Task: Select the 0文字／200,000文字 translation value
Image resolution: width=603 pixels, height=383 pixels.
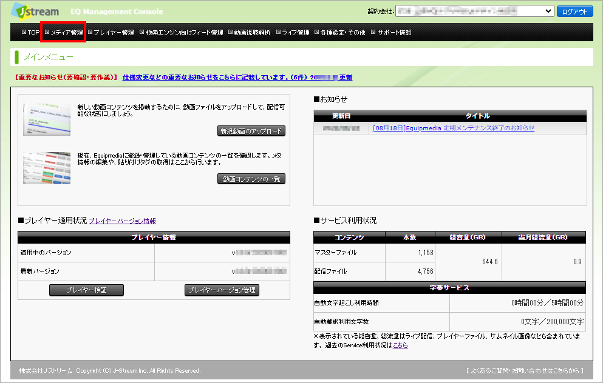Action: [552, 322]
